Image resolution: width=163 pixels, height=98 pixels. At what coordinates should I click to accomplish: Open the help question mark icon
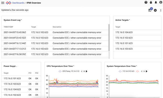click(146, 2)
